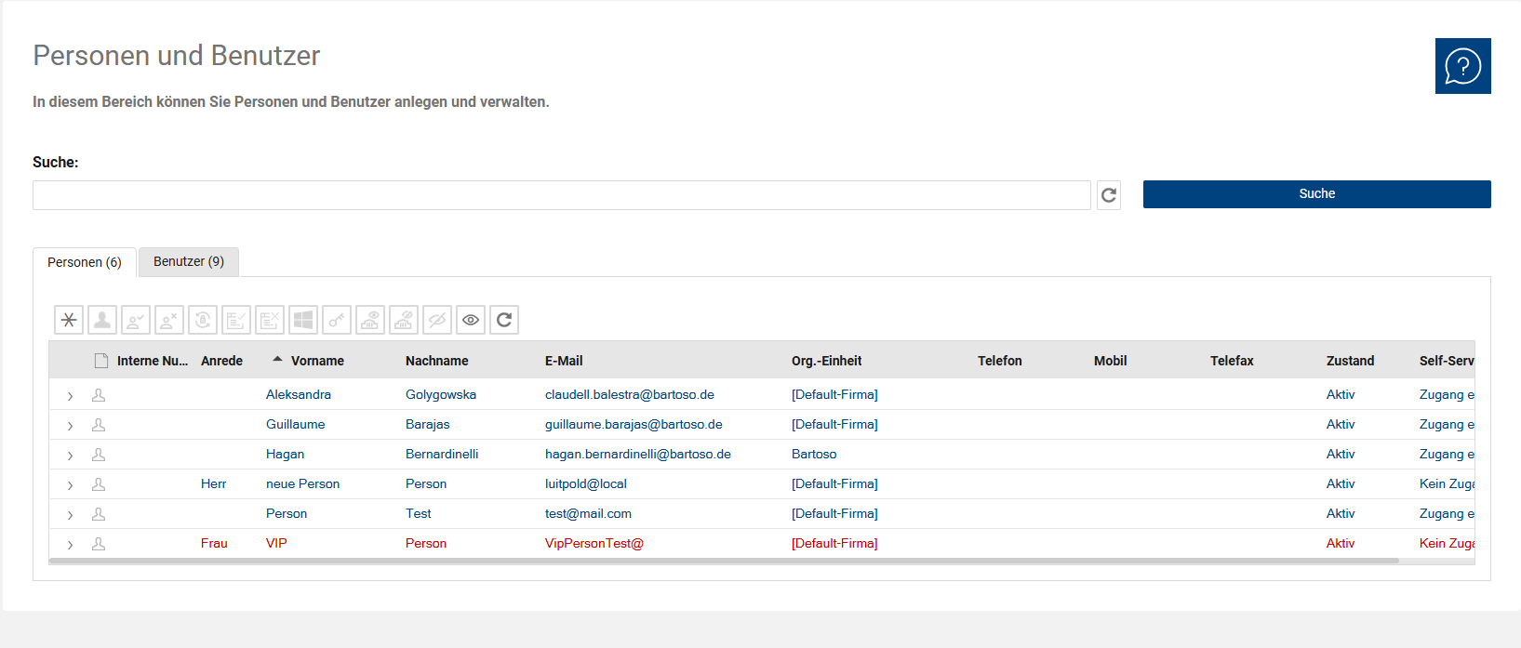Screen dimensions: 1521x648
Task: Sort table by Telefon column
Action: pyautogui.click(x=999, y=361)
